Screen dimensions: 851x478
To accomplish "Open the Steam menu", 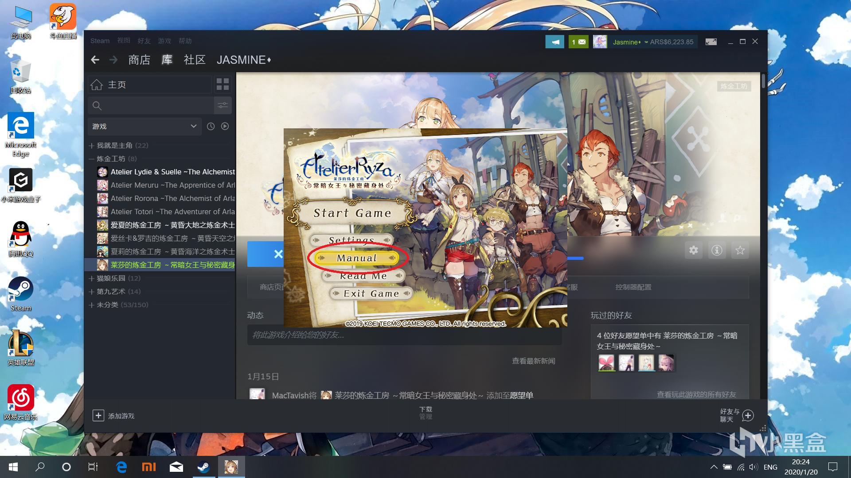I will pyautogui.click(x=100, y=41).
